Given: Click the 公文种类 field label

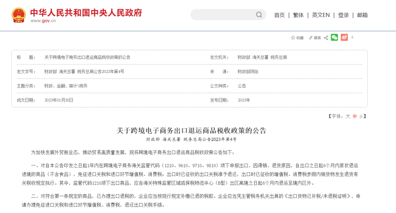Looking at the screenshot, I should pos(219,86).
